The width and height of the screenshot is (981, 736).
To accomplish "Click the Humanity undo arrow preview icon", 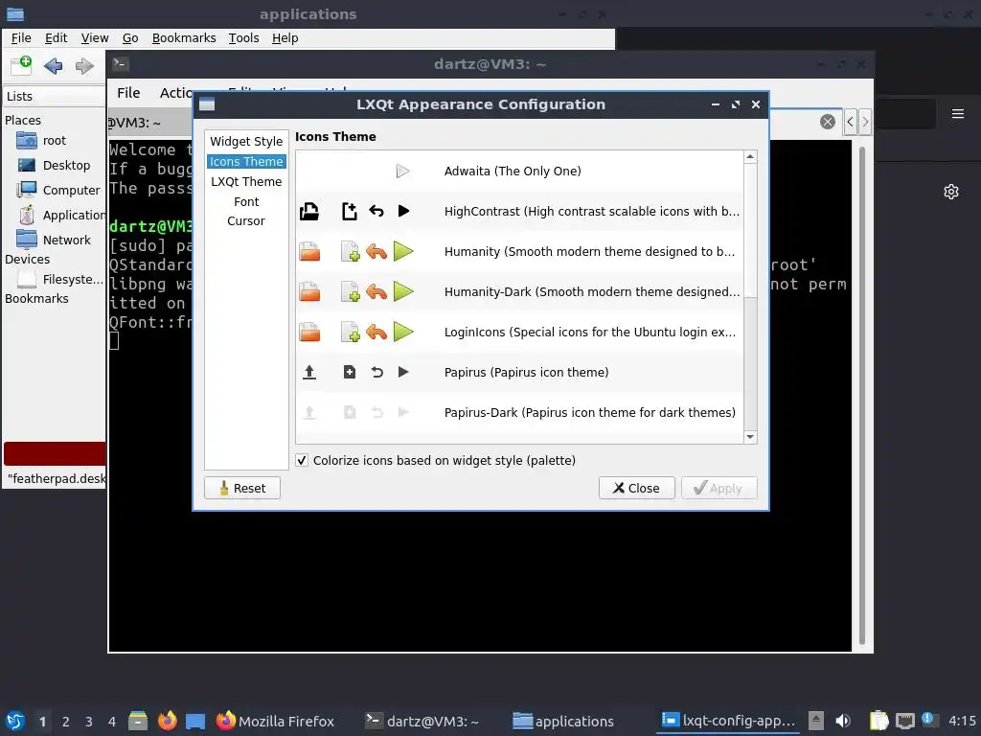I will [x=376, y=252].
